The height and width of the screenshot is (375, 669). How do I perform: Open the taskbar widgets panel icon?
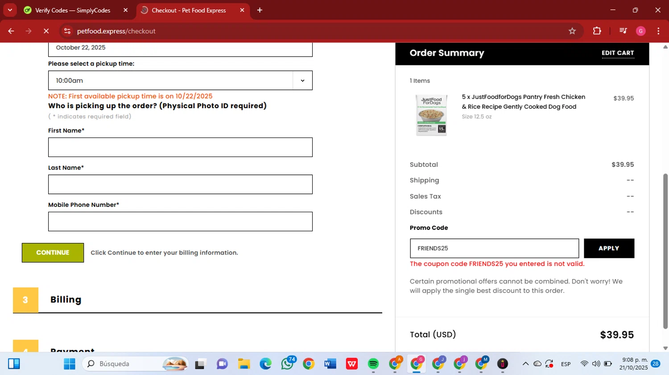(14, 364)
